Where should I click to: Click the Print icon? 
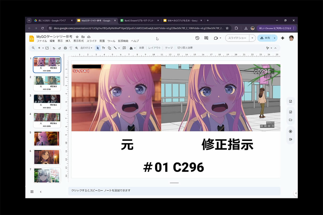pyautogui.click(x=65, y=48)
